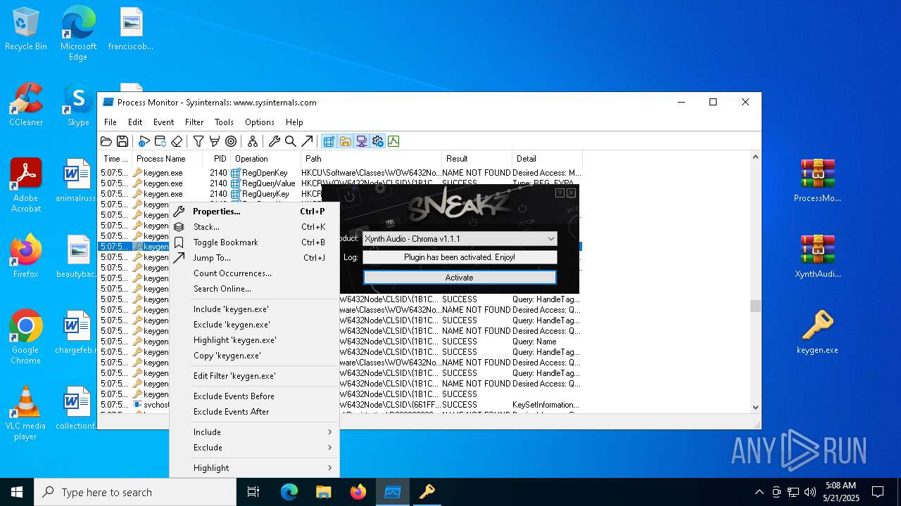Open Event Properties wrench icon
The height and width of the screenshot is (506, 901).
[x=275, y=141]
